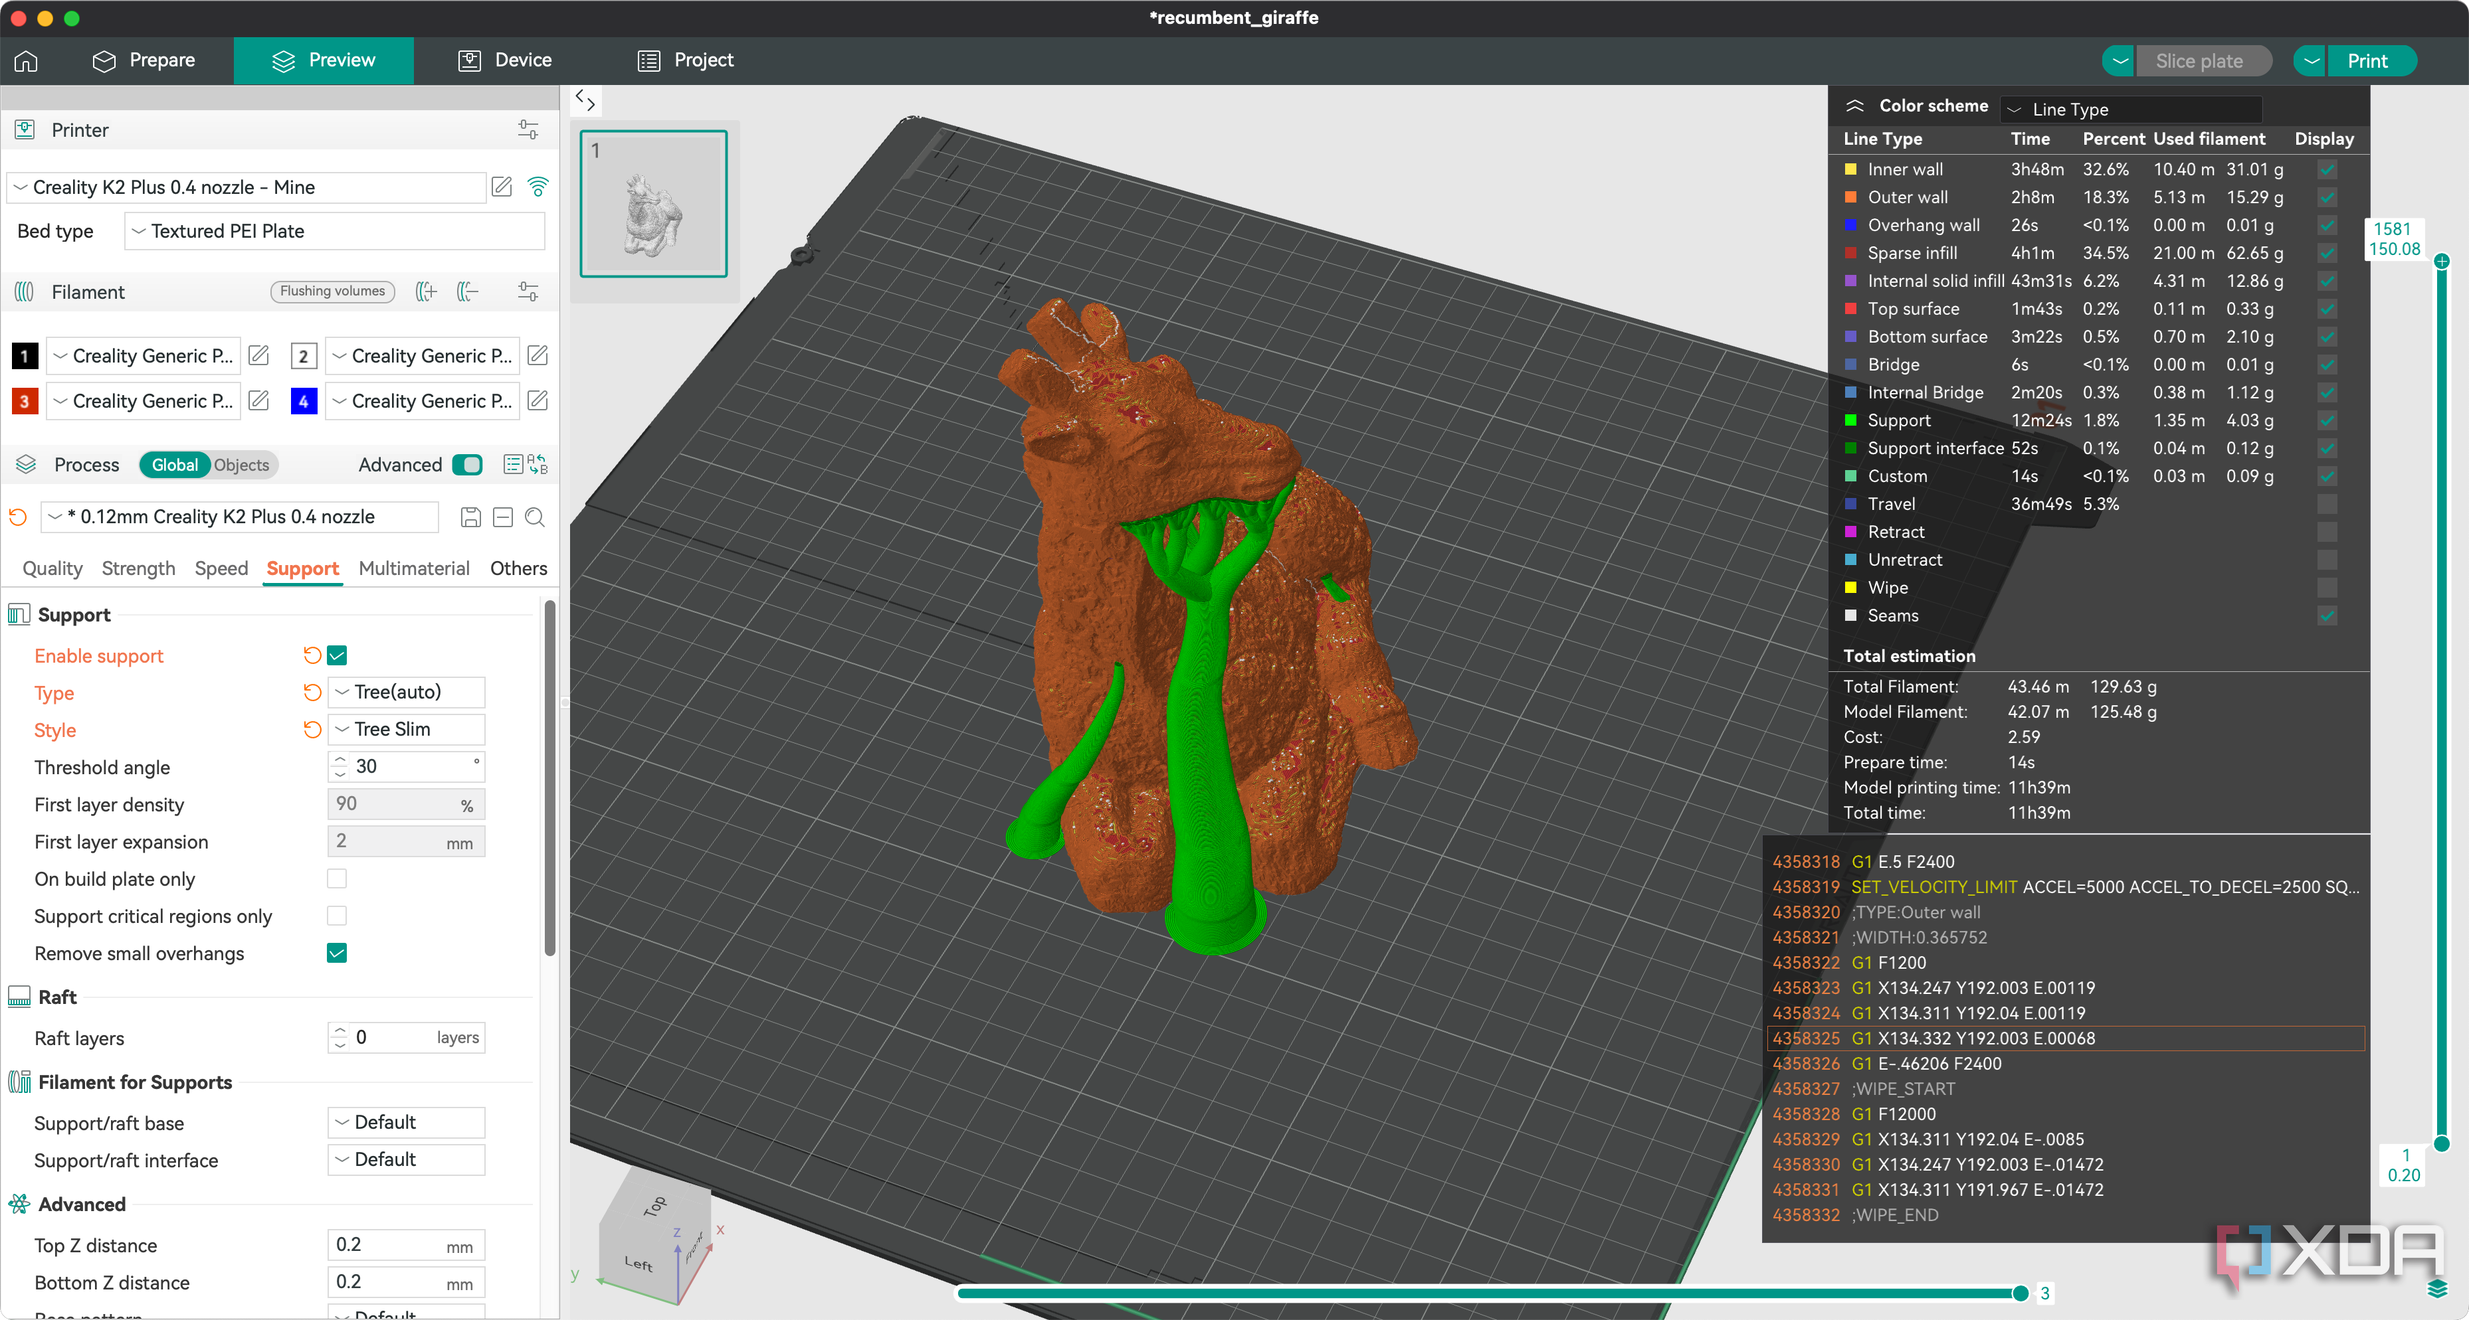Switch to Device tab
The image size is (2469, 1320).
(x=505, y=60)
